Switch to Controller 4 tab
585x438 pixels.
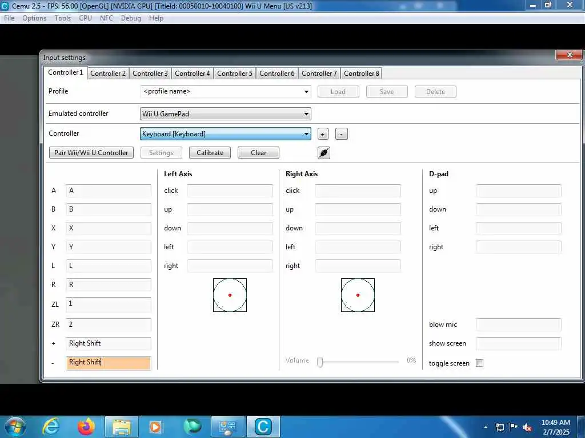pyautogui.click(x=192, y=74)
